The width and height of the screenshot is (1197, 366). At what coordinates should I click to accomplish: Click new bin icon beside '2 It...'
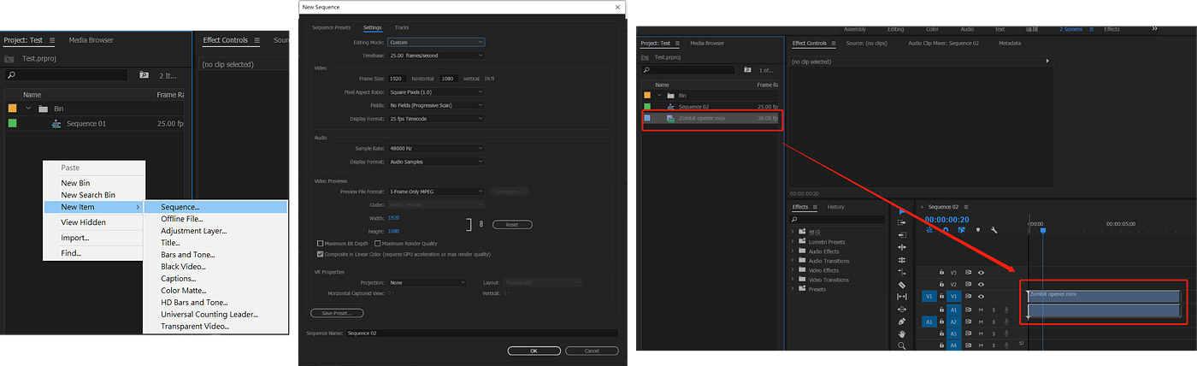144,75
